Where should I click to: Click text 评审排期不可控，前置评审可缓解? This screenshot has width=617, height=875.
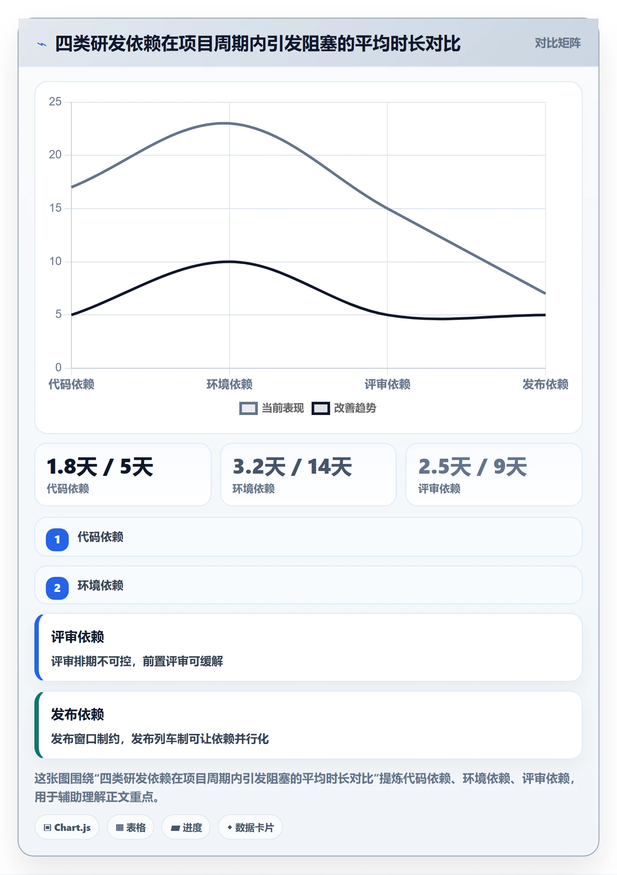tap(137, 661)
